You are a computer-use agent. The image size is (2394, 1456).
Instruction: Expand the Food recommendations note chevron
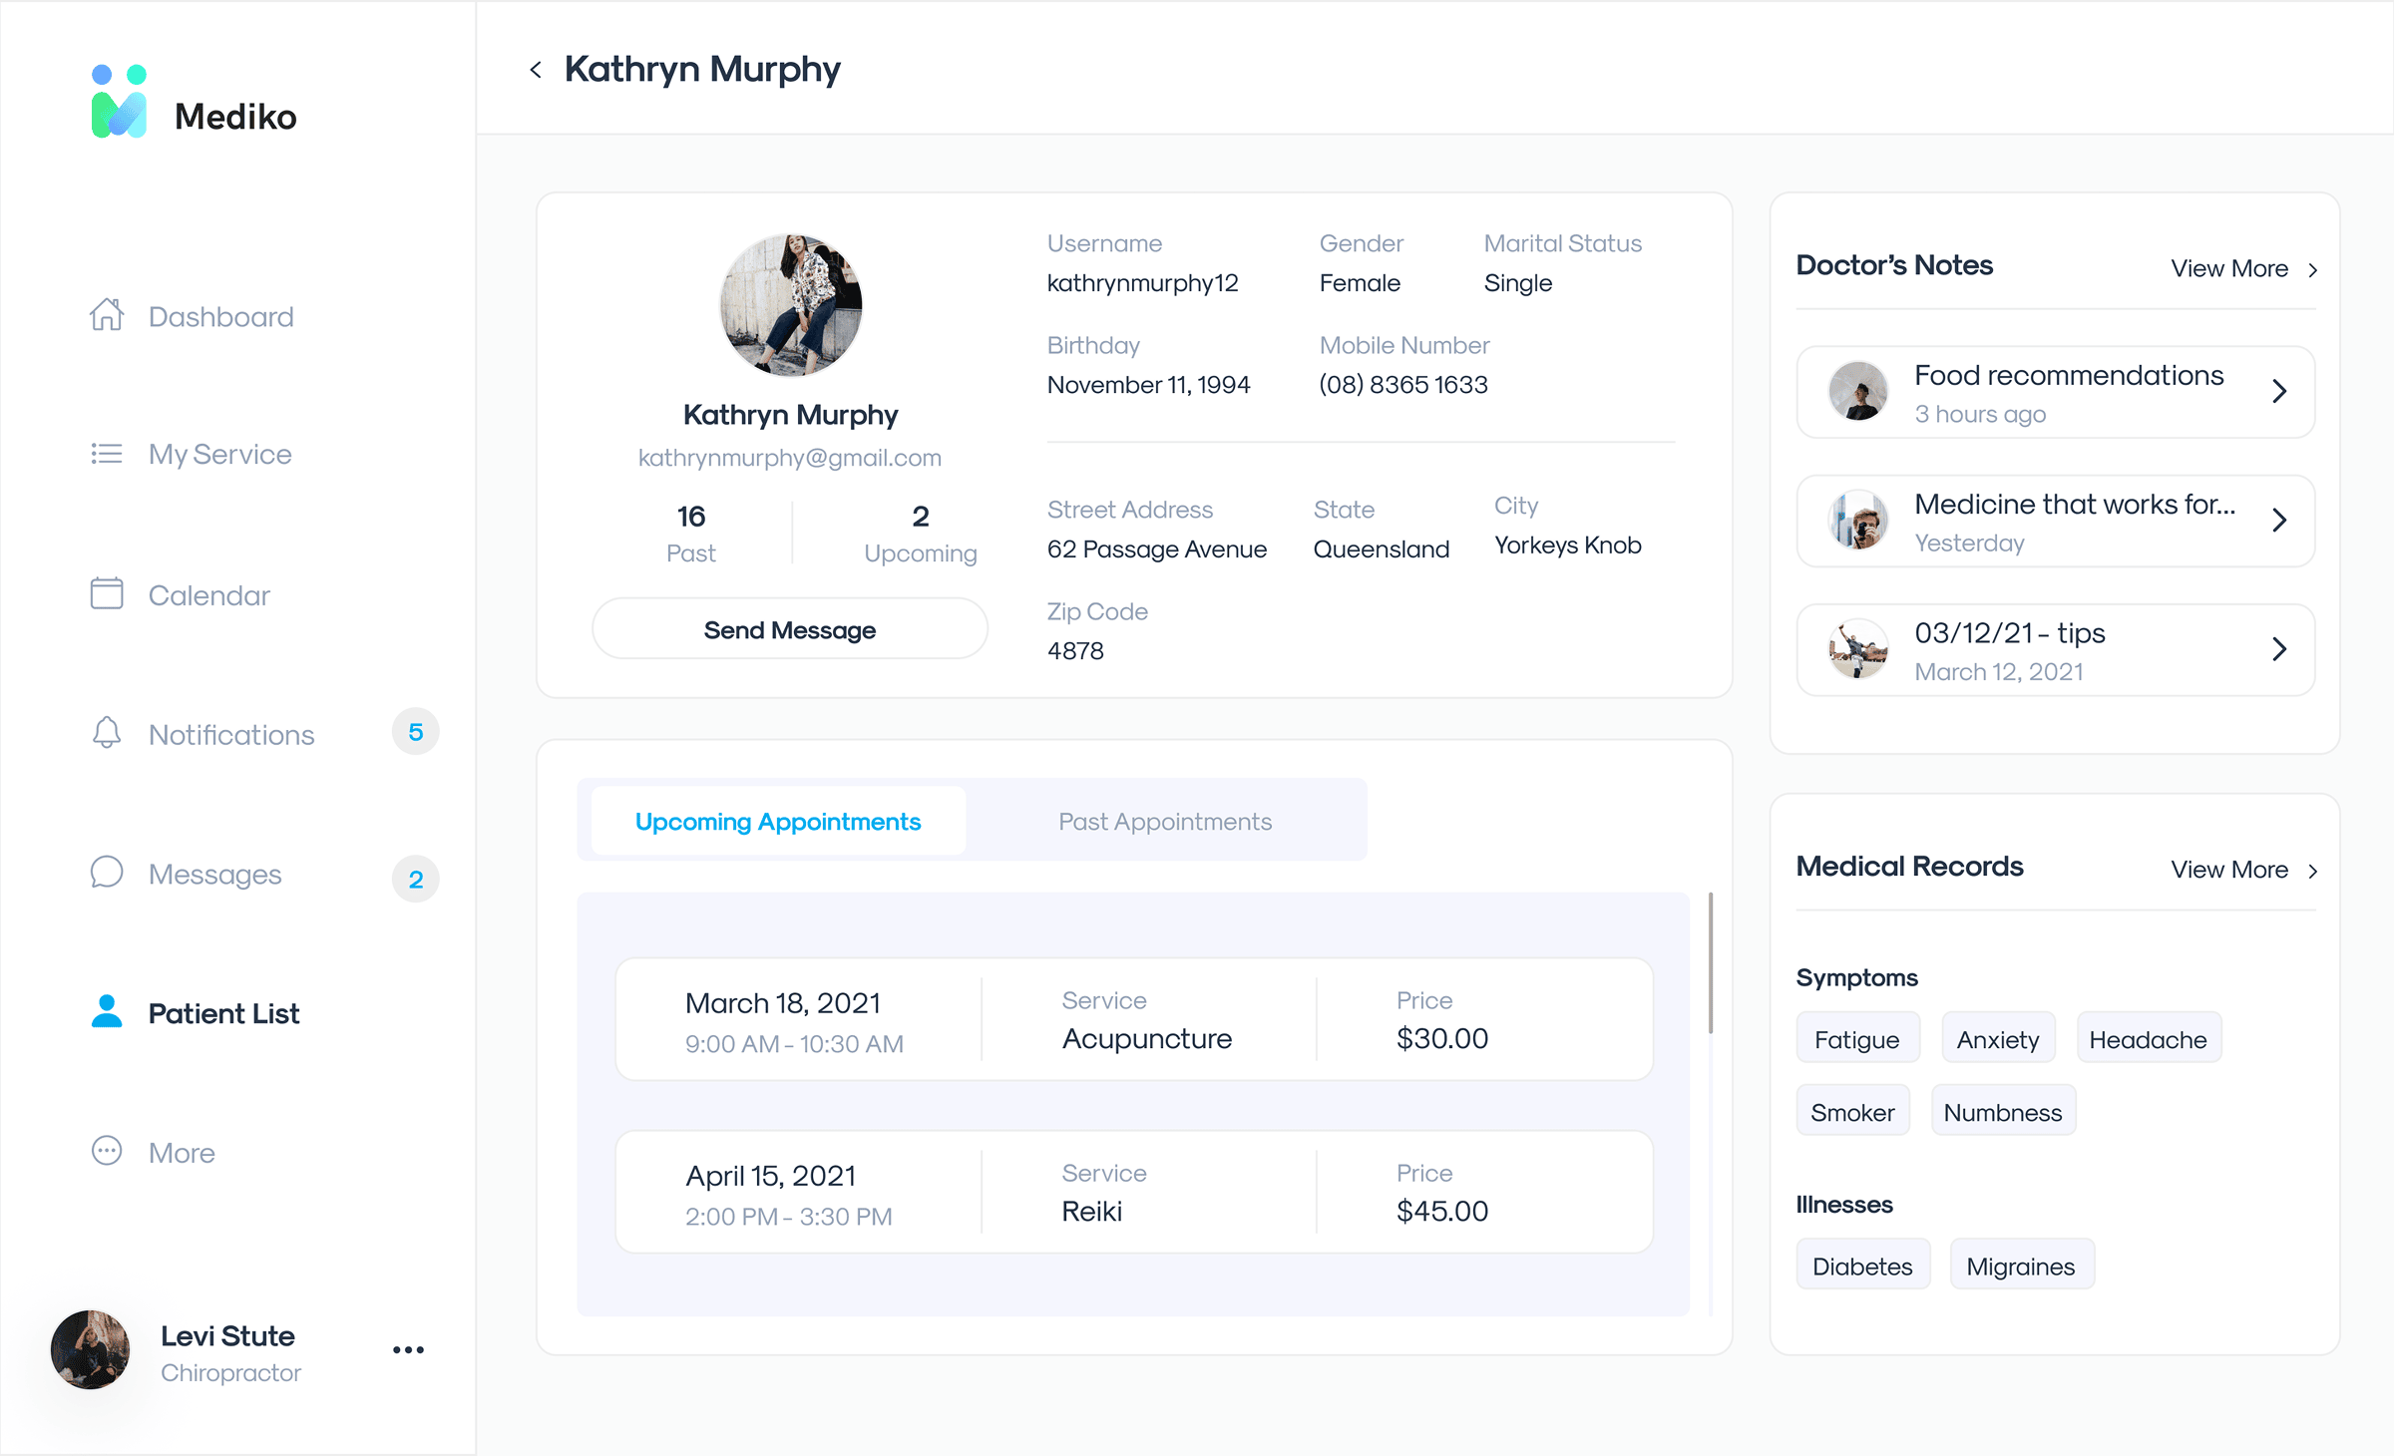tap(2278, 391)
